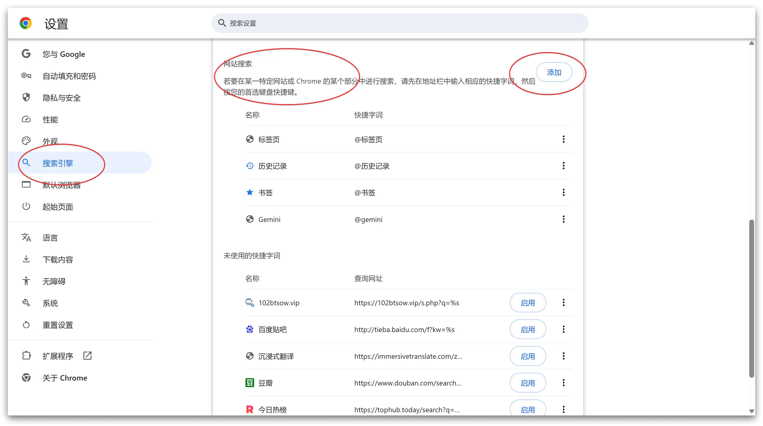Click the @gemini shortcut text
Screen dimensions: 763x426
coord(368,219)
